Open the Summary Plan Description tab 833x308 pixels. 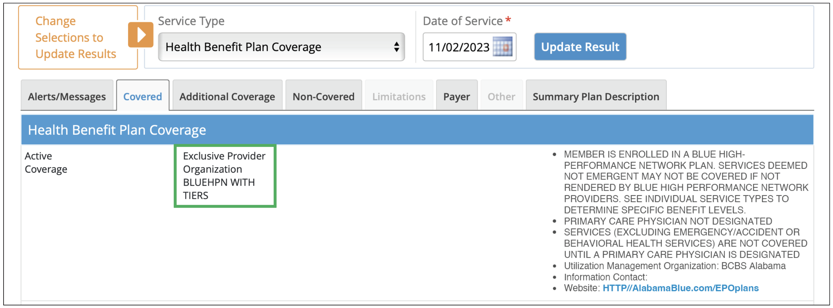point(596,96)
